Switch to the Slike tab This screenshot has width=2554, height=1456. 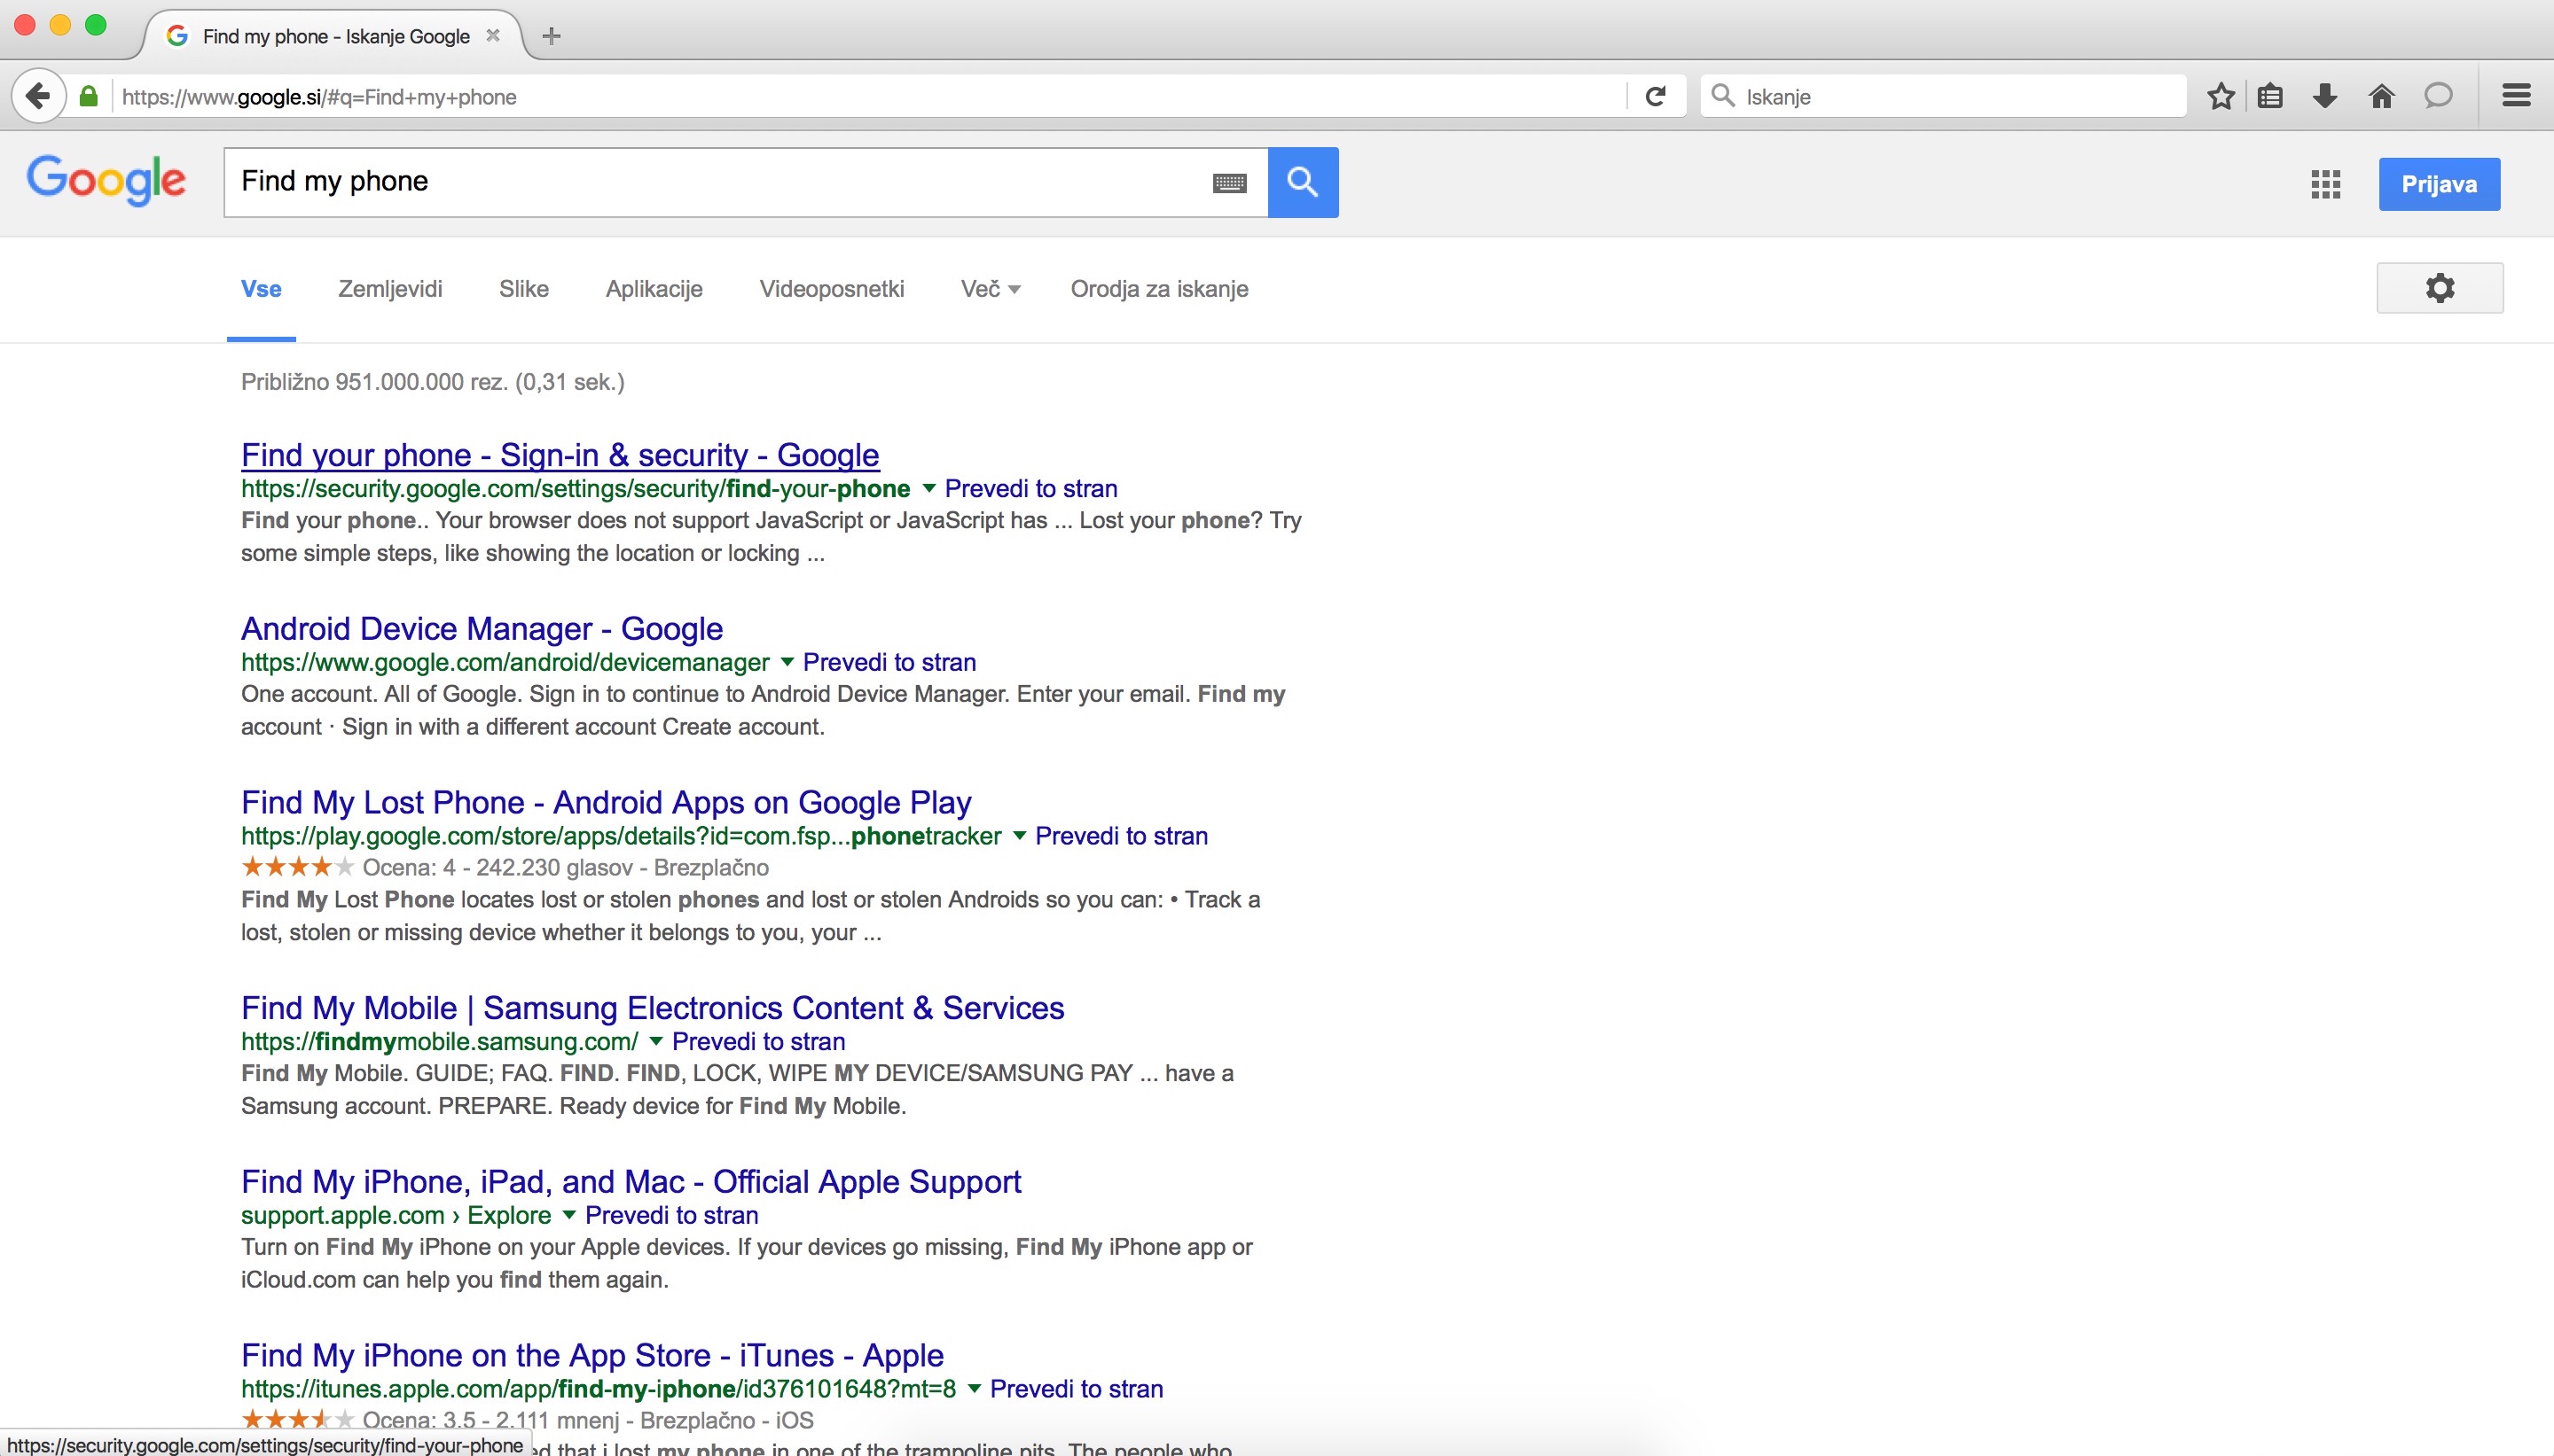tap(524, 289)
